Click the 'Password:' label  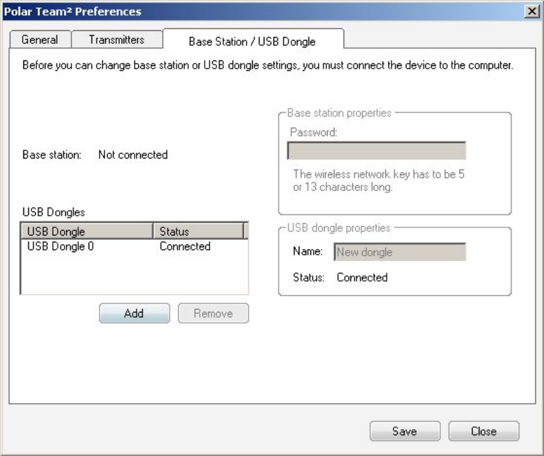point(314,132)
